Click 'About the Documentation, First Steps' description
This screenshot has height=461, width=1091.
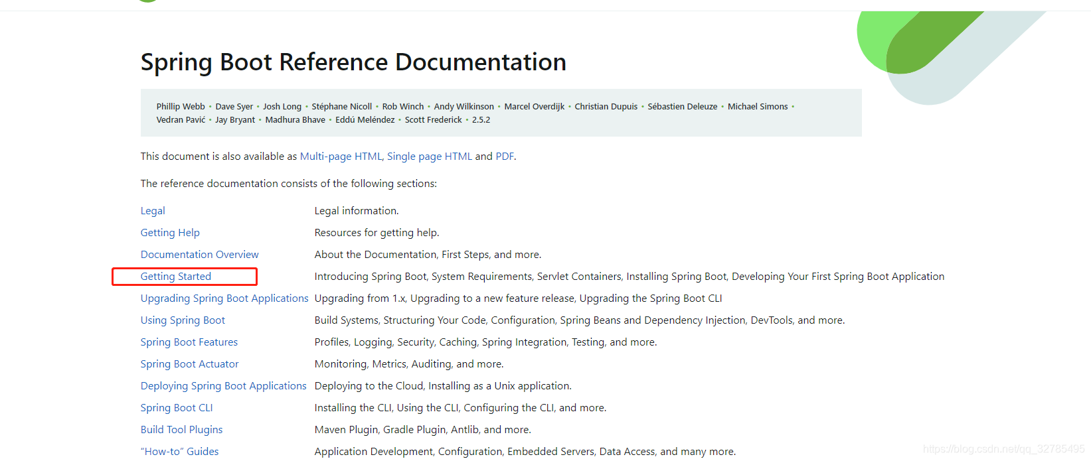tap(428, 255)
